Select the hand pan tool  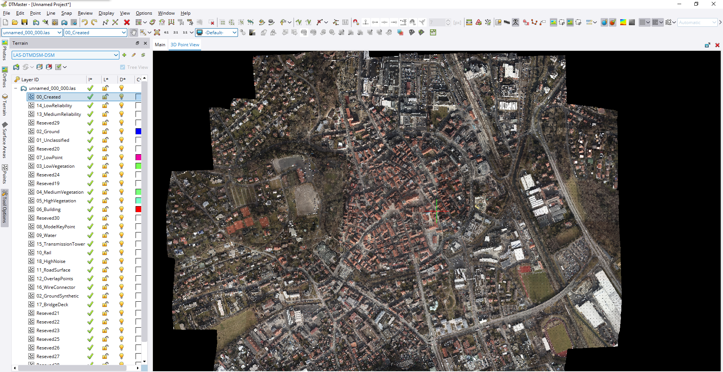pos(134,33)
